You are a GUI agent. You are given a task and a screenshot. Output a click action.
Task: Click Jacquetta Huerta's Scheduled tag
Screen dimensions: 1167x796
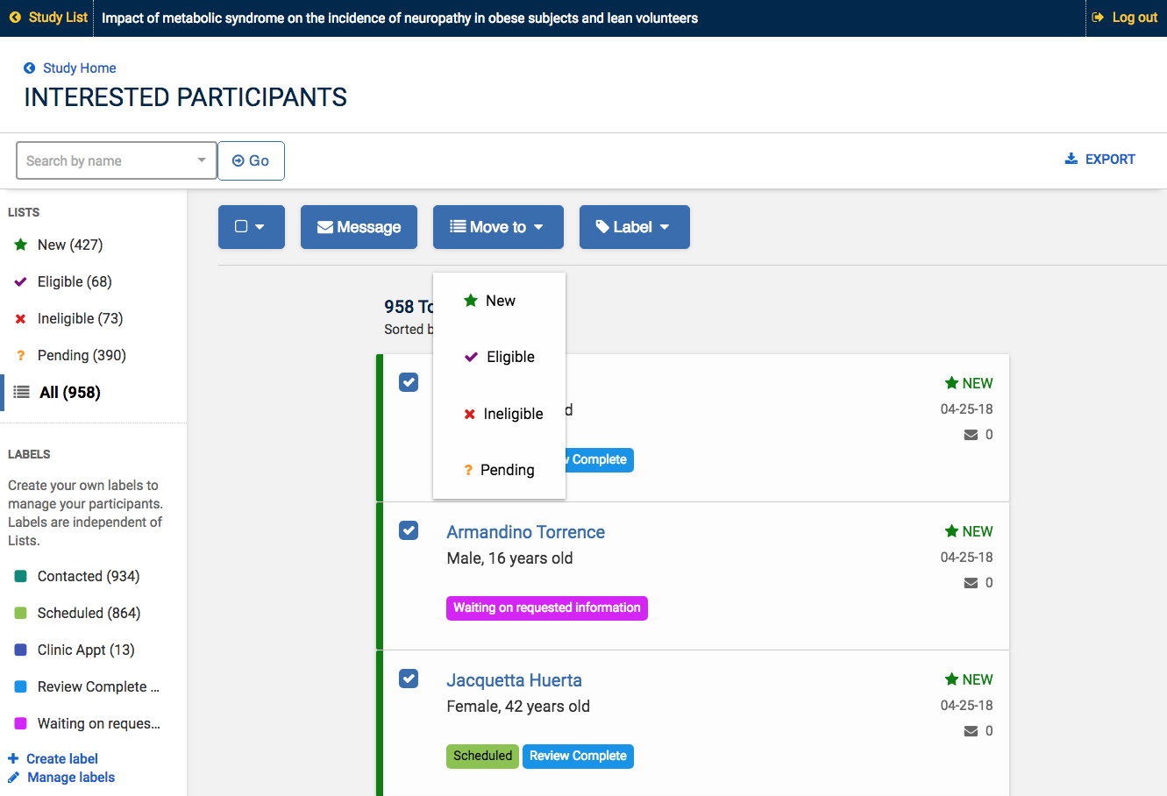(x=482, y=756)
